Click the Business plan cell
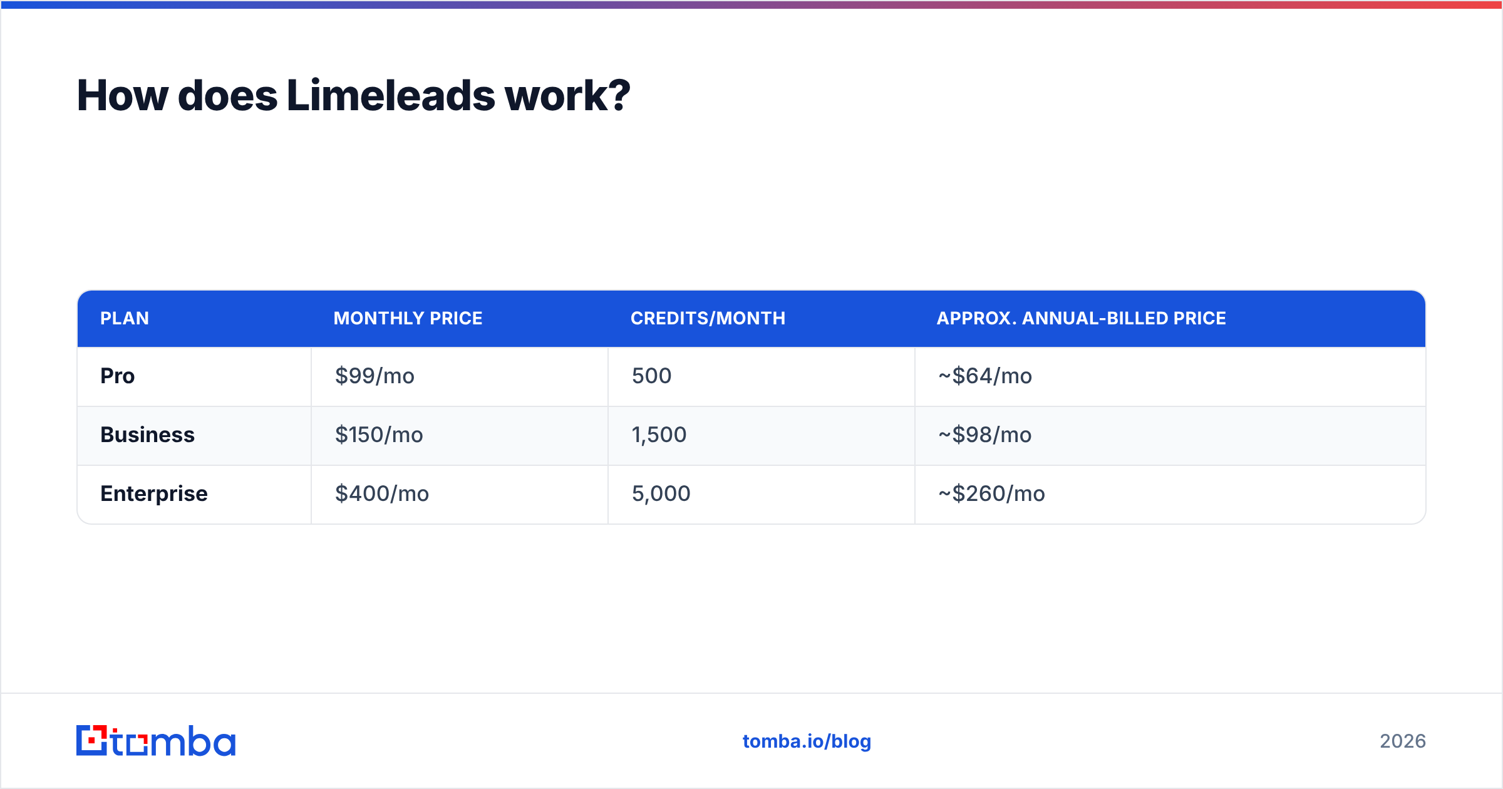 tap(194, 435)
